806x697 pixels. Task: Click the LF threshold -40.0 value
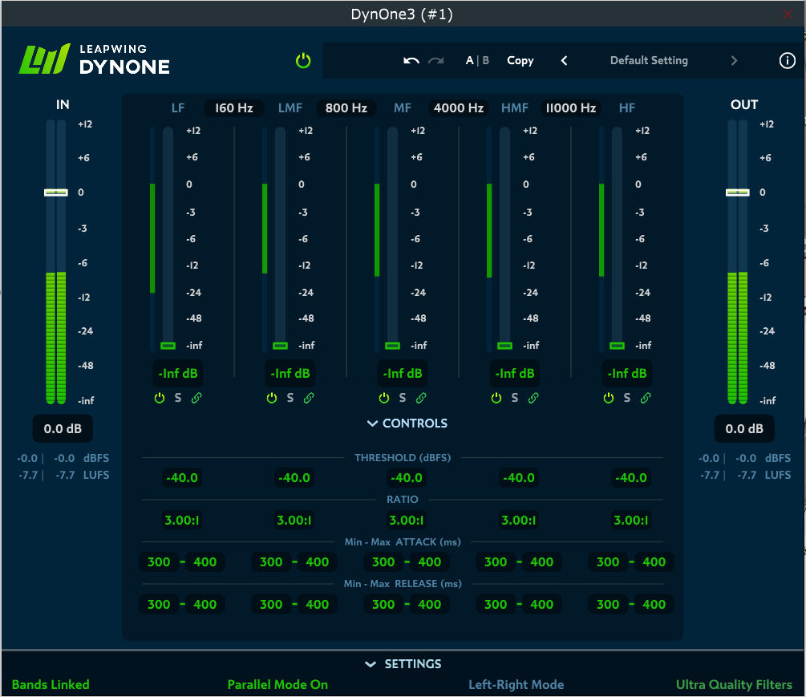pos(182,478)
